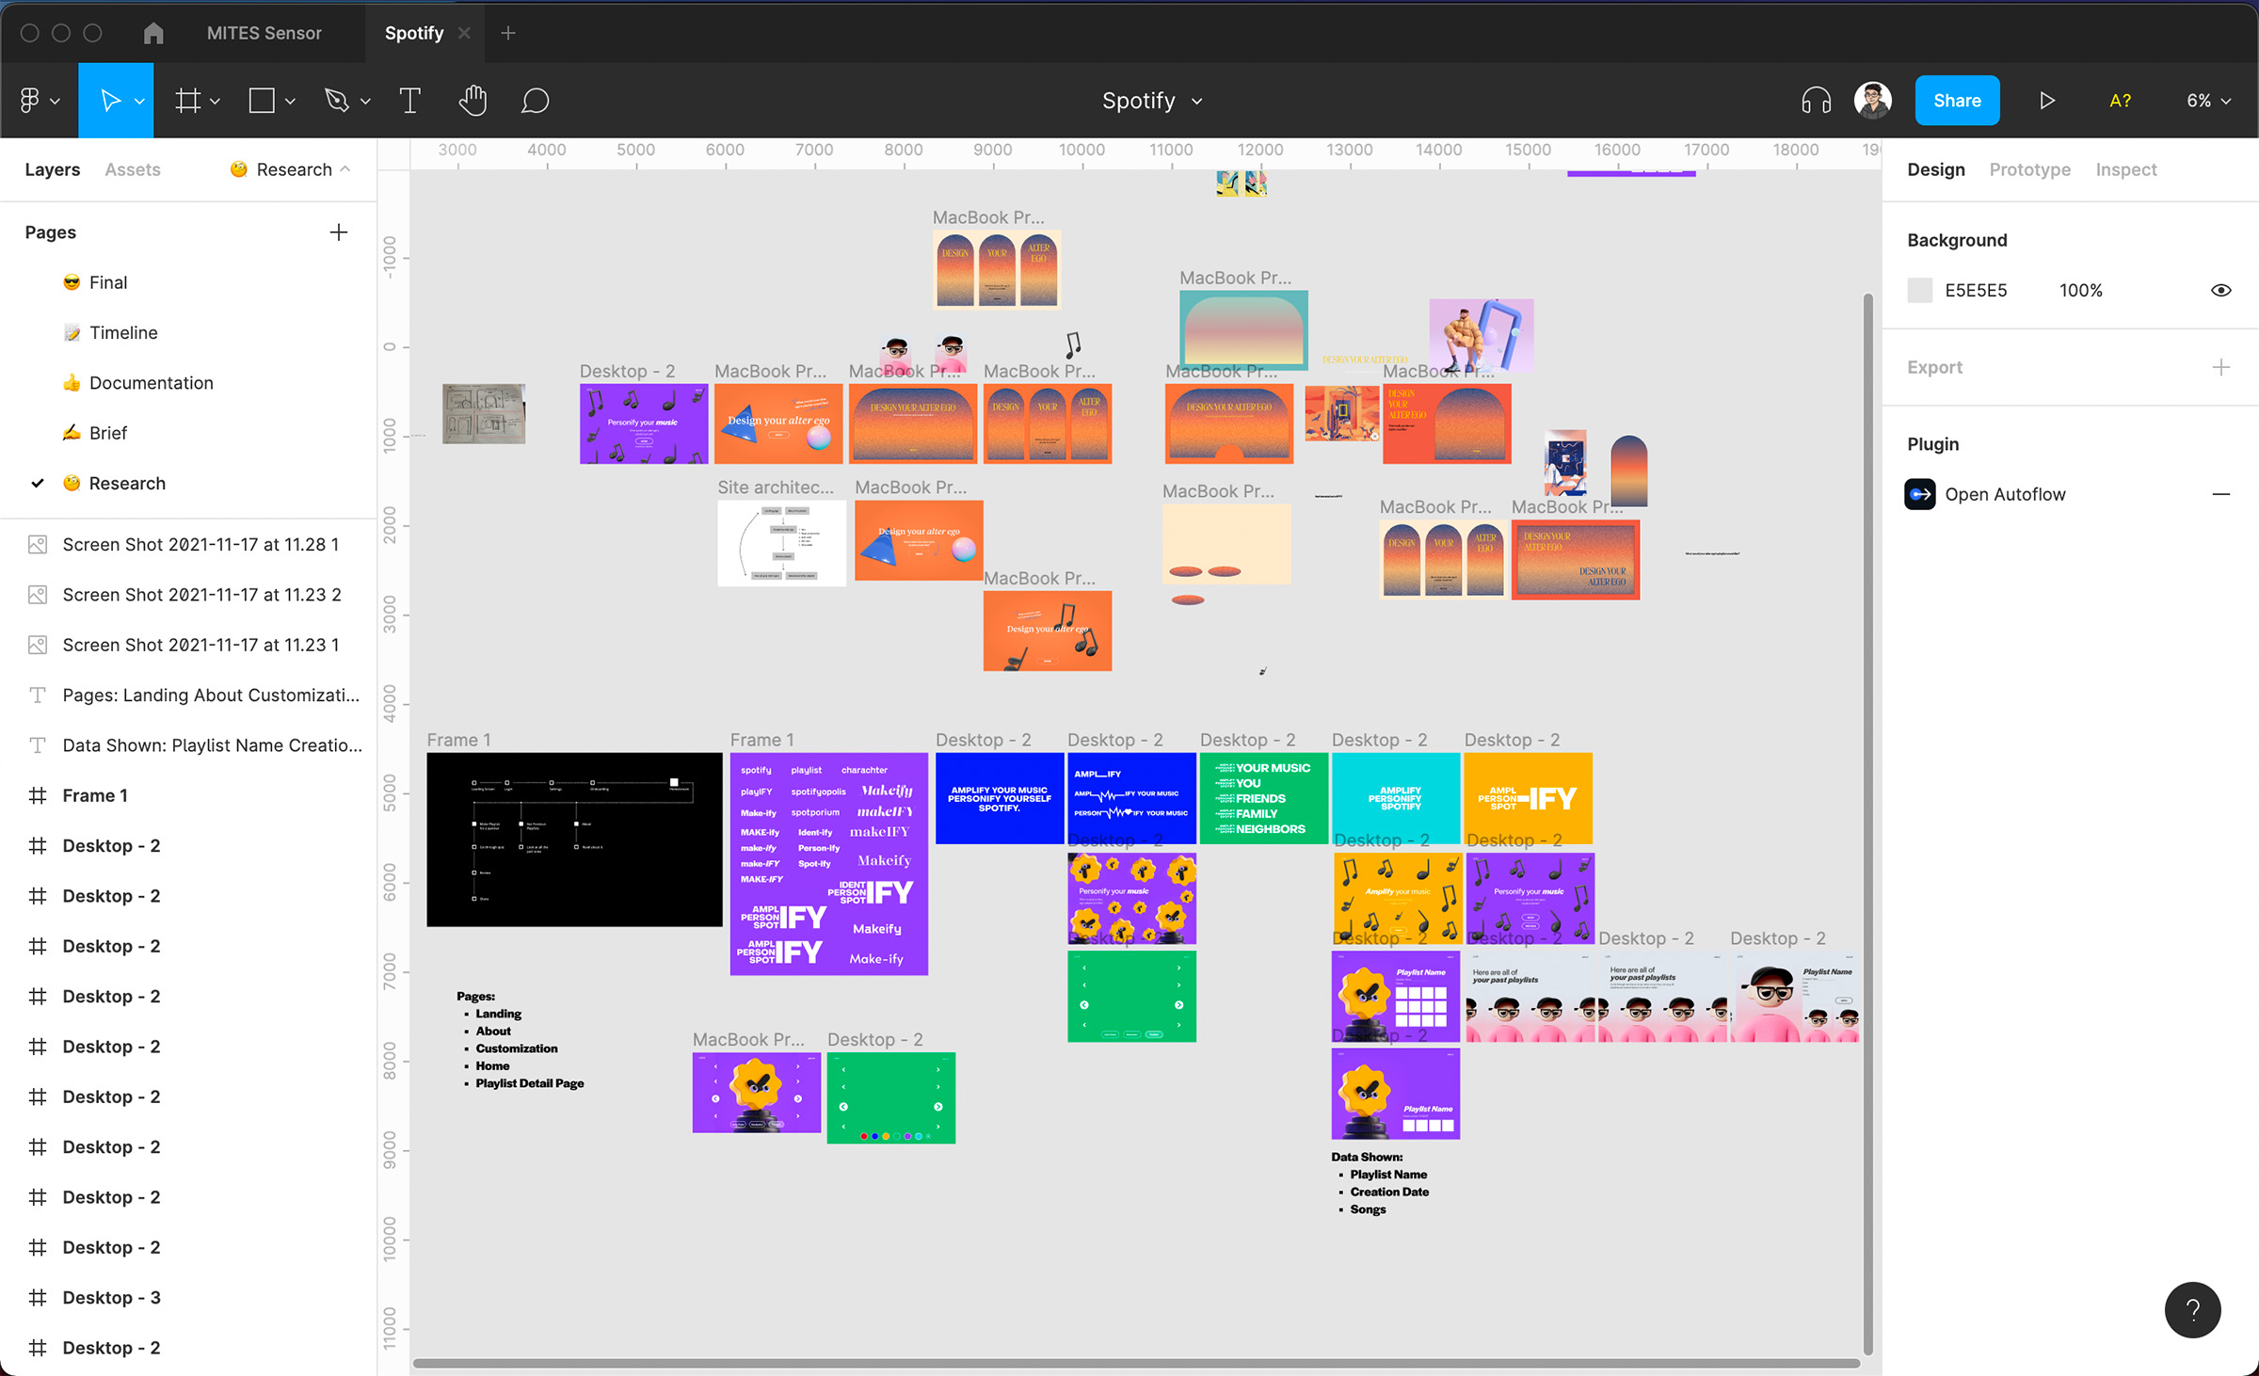This screenshot has height=1376, width=2259.
Task: Select the sketch photo on canvas
Action: pyautogui.click(x=484, y=414)
